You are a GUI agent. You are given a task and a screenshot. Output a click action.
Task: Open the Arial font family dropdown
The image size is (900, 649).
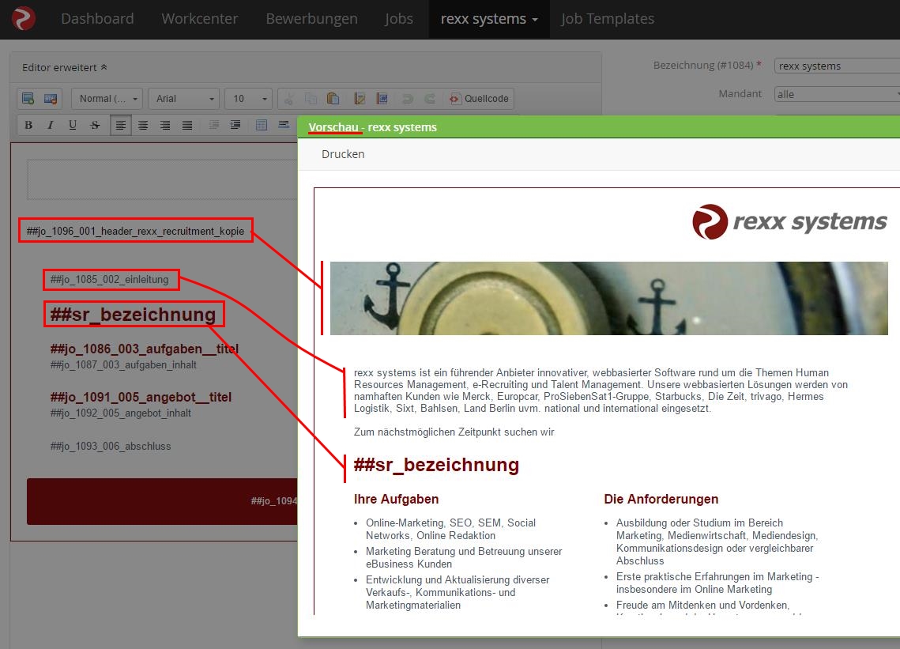(x=183, y=99)
